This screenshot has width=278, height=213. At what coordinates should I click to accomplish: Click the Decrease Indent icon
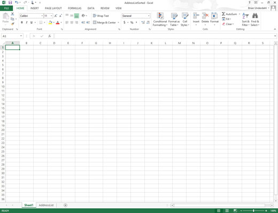click(x=83, y=22)
